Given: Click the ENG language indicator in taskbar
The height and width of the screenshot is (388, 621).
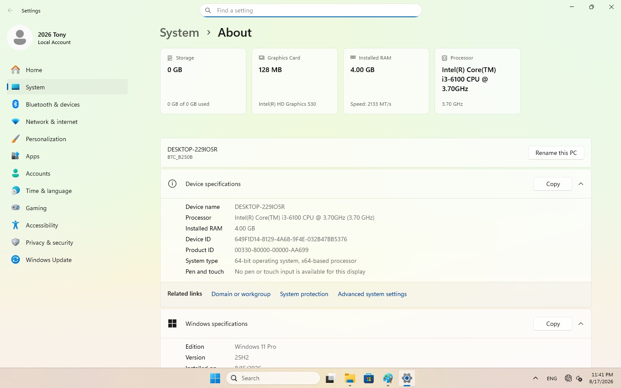Looking at the screenshot, I should (x=552, y=379).
